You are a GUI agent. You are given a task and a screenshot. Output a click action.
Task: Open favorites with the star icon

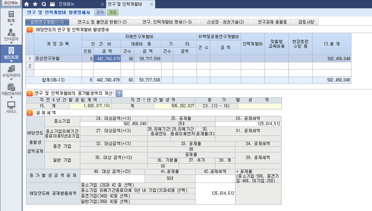(35, 4)
